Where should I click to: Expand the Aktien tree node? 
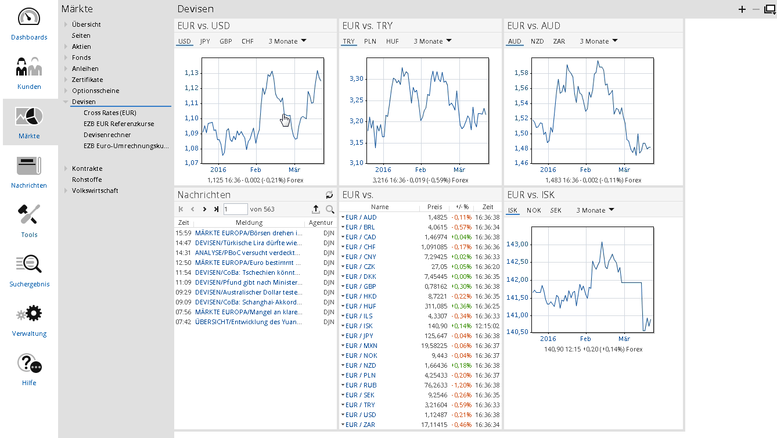point(66,46)
